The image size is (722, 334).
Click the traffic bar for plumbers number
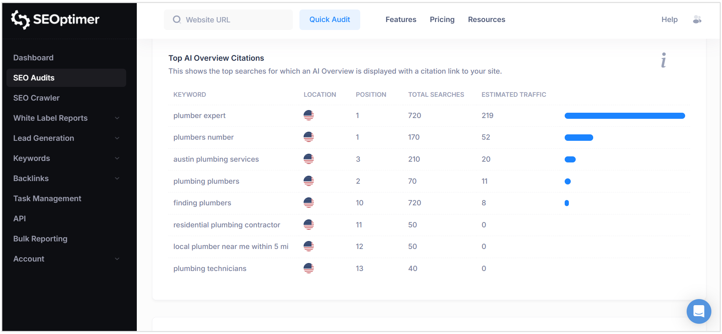click(579, 137)
